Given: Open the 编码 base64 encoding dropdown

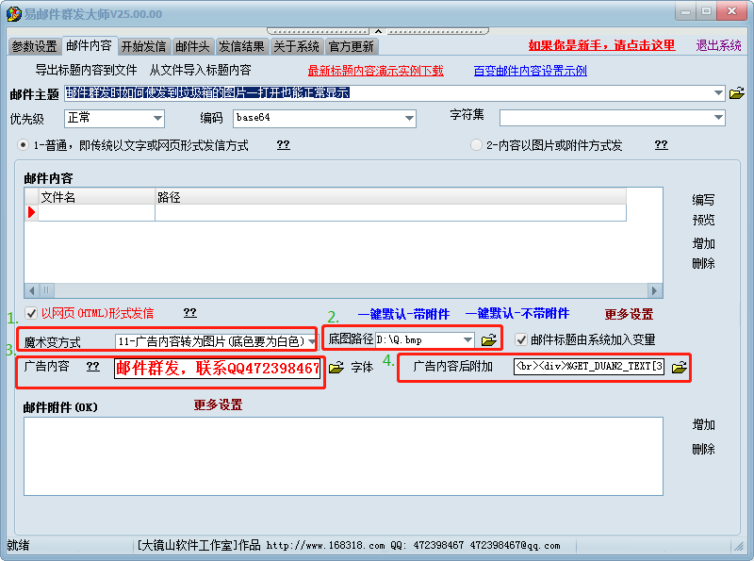Looking at the screenshot, I should point(409,118).
